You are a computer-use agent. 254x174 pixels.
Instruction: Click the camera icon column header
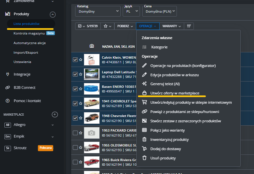click(x=92, y=46)
